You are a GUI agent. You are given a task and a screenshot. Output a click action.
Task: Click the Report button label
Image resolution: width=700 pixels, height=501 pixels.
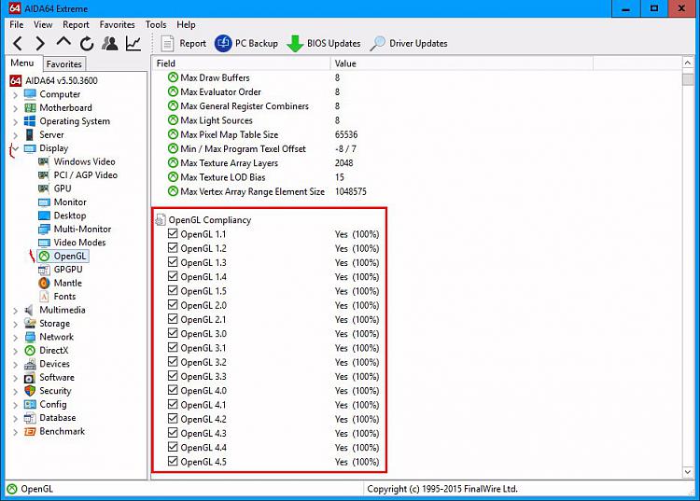193,43
